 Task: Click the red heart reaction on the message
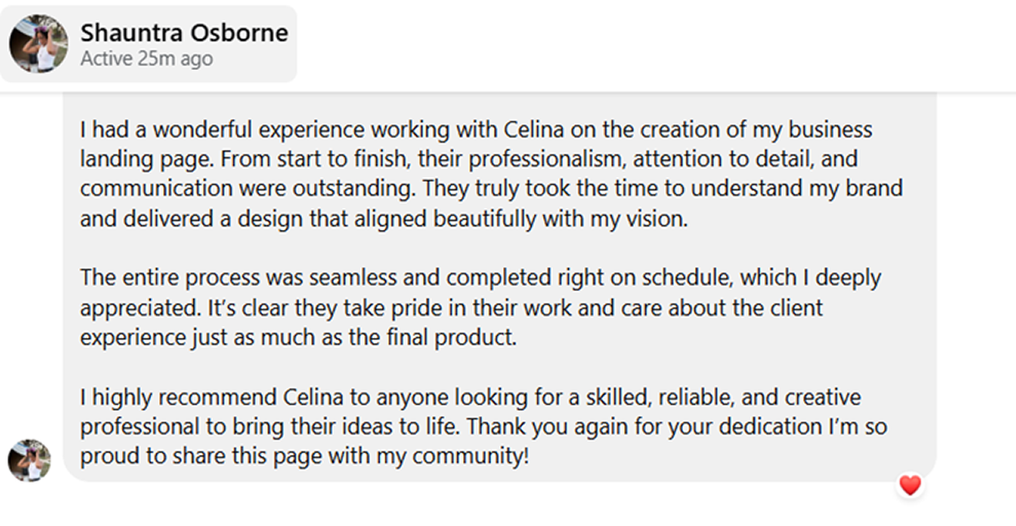point(910,485)
